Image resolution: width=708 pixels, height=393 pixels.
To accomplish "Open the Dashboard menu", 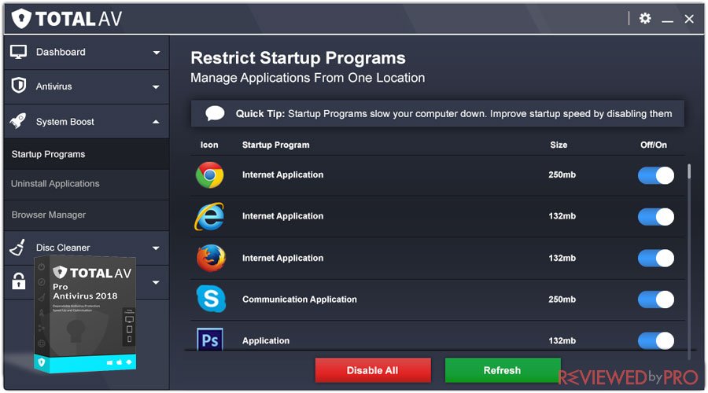I will click(x=87, y=53).
